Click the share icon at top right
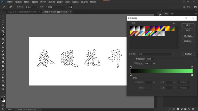Viewport: 198px width, 111px height. (195, 7)
